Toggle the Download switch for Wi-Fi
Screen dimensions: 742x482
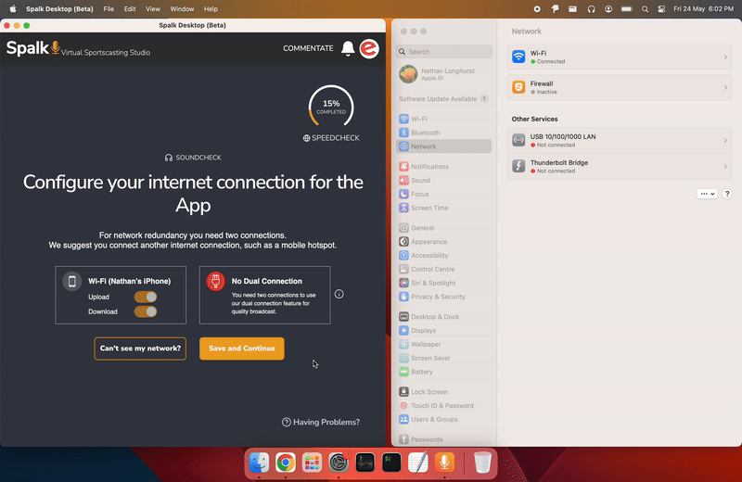tap(146, 311)
